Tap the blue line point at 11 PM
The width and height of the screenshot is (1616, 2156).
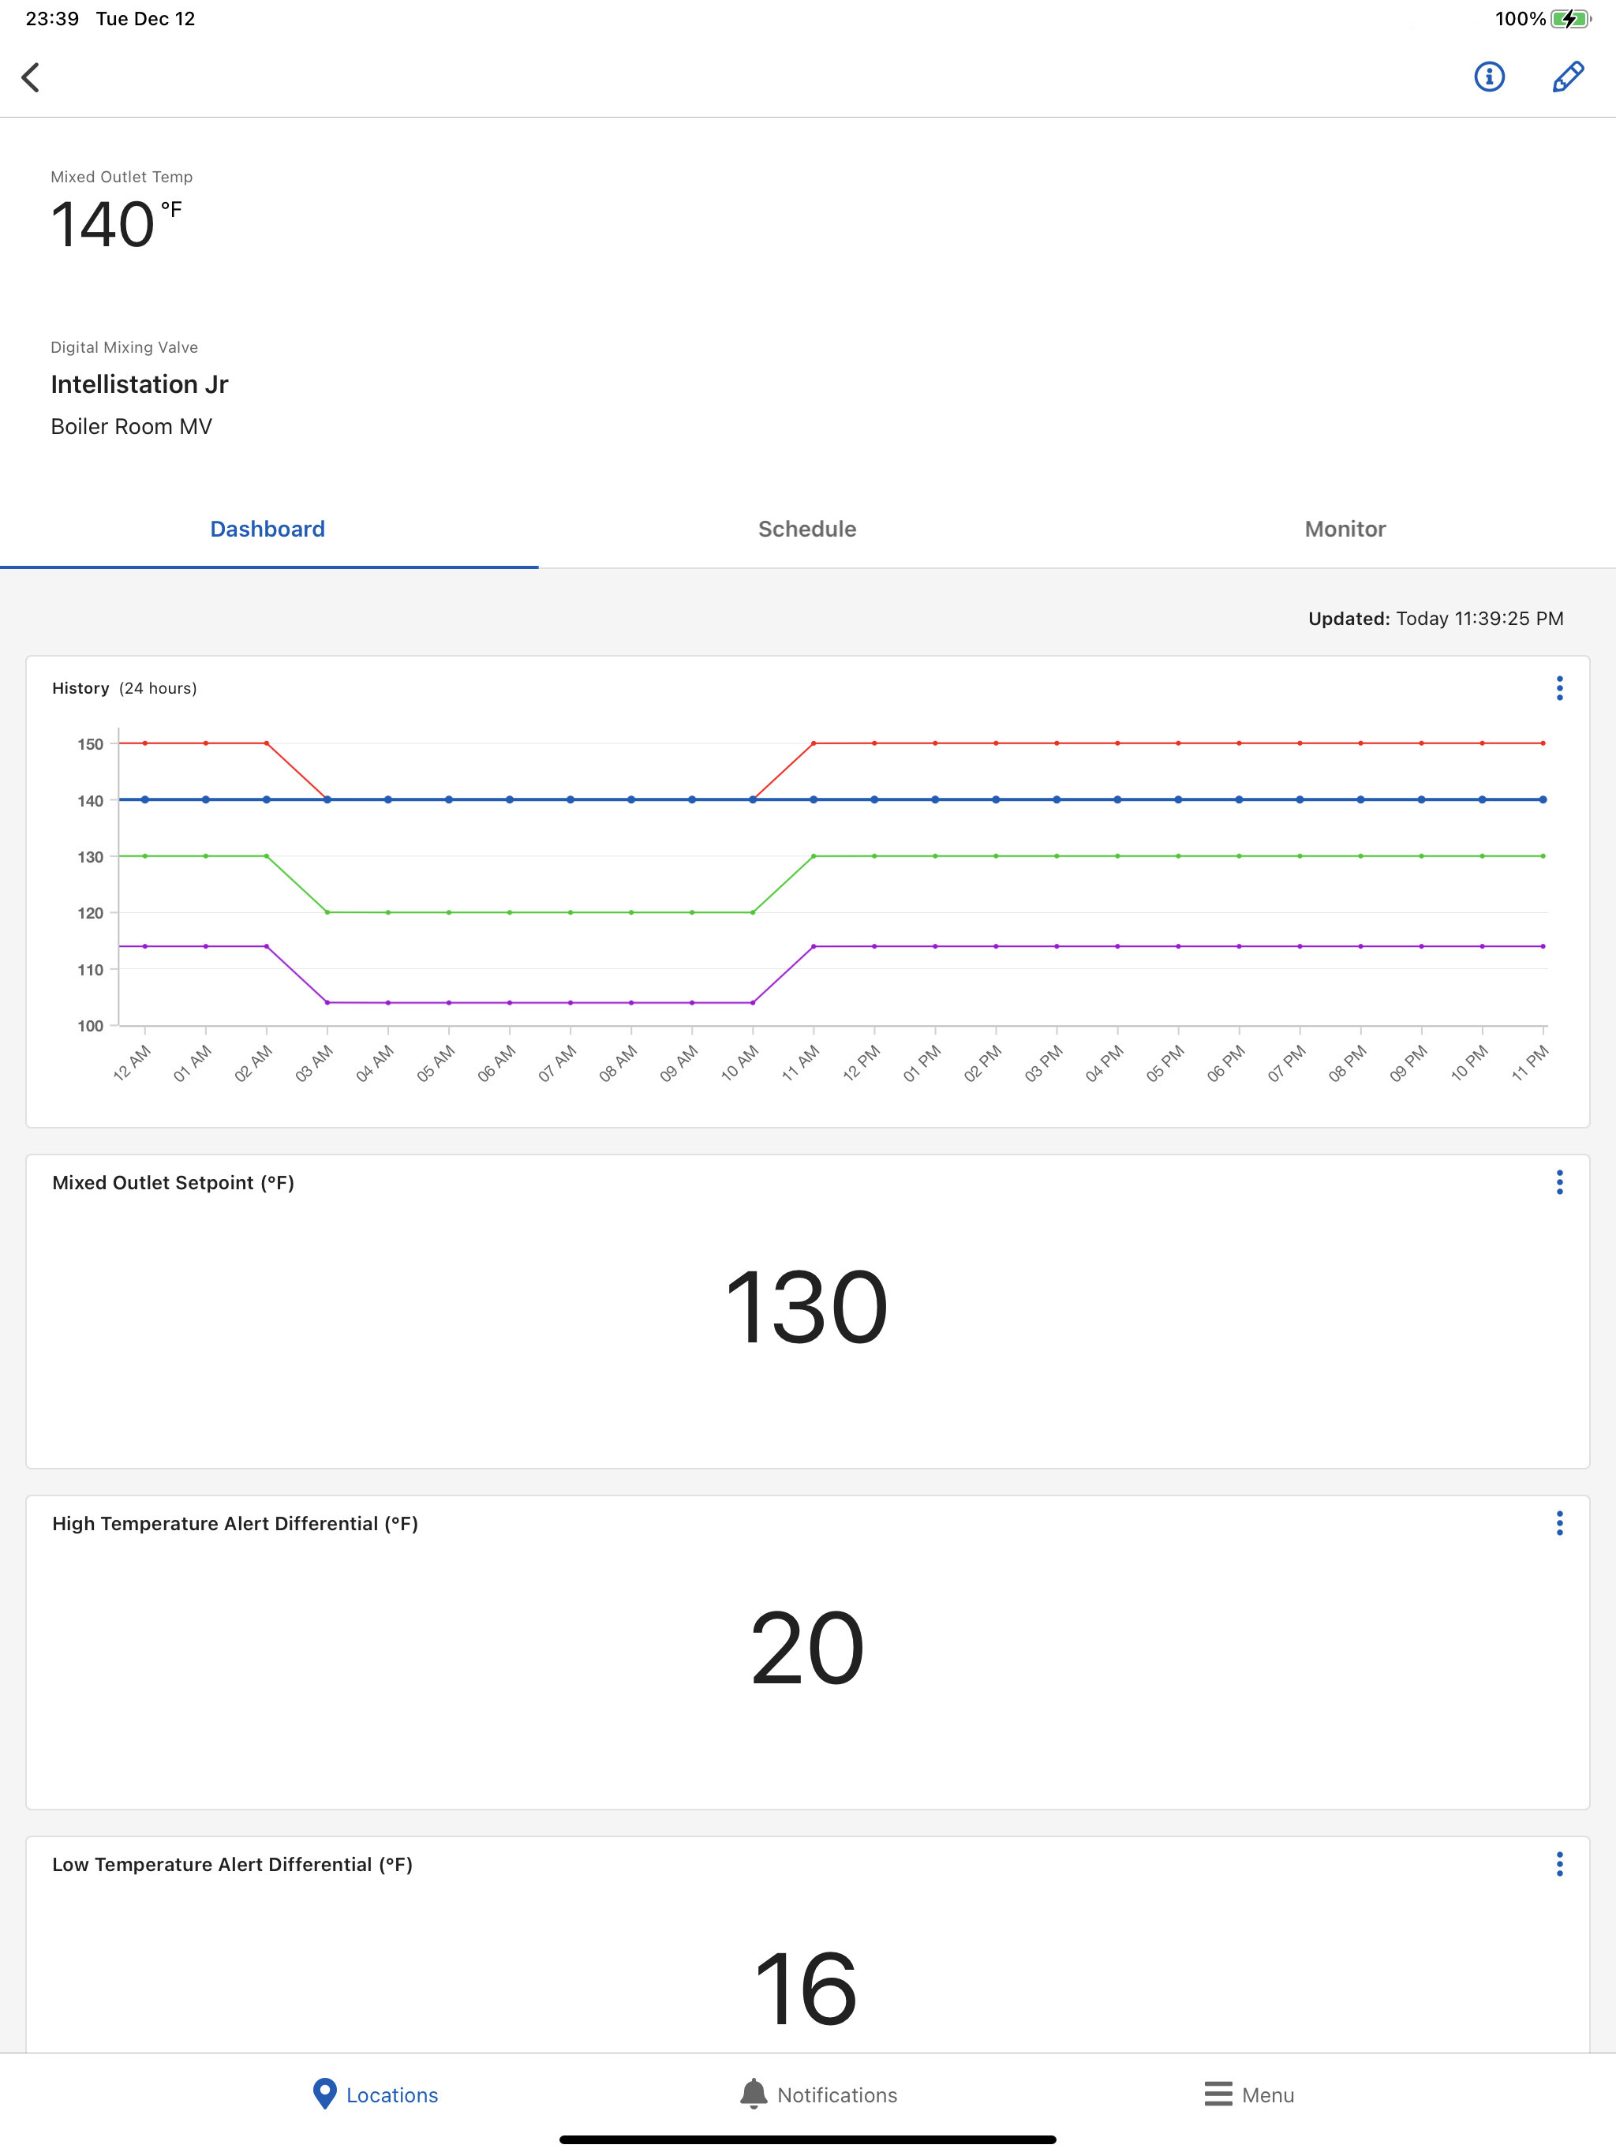(x=1543, y=799)
